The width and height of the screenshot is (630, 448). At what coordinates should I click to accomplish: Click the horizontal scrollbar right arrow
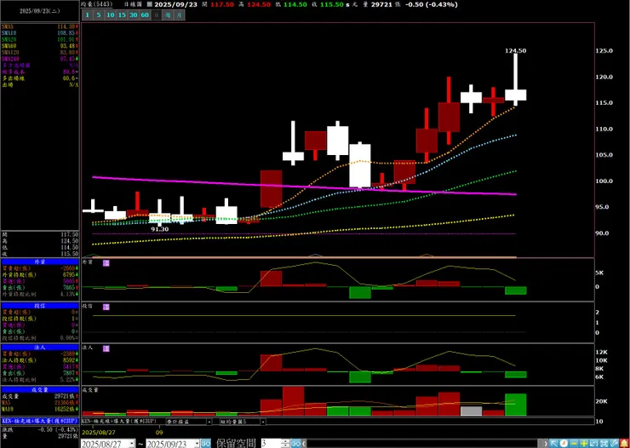pyautogui.click(x=546, y=444)
